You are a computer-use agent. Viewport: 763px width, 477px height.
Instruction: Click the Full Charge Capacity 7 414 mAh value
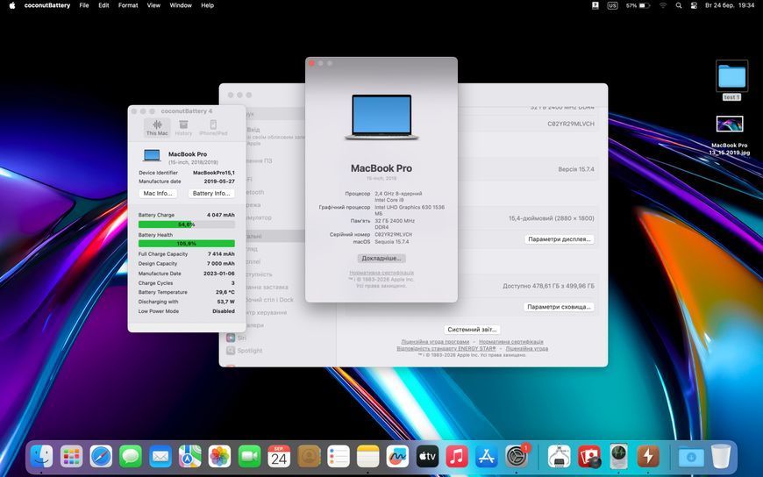(x=221, y=254)
